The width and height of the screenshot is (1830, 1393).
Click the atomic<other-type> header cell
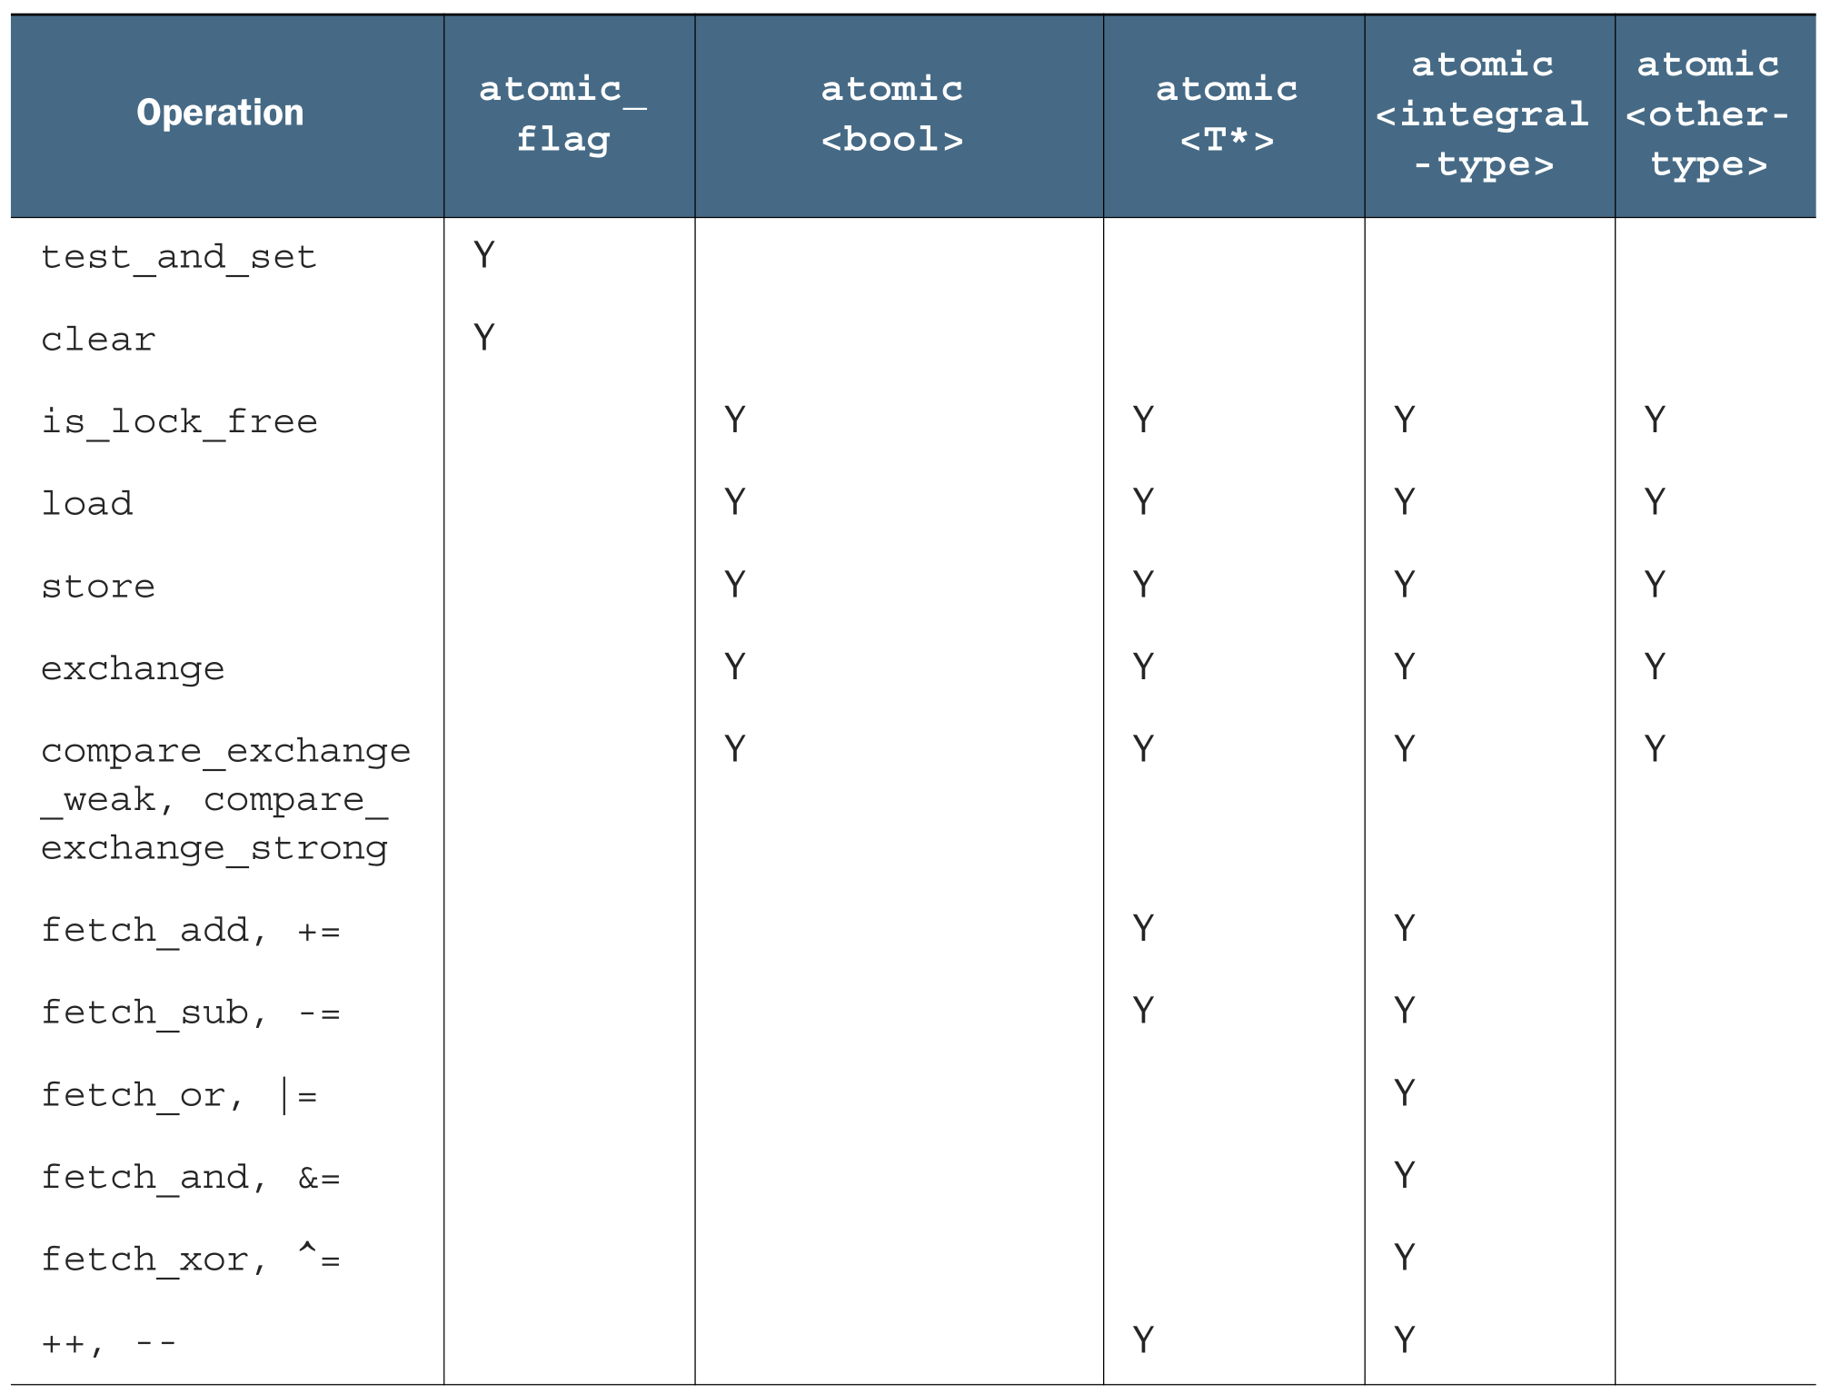tap(1707, 114)
